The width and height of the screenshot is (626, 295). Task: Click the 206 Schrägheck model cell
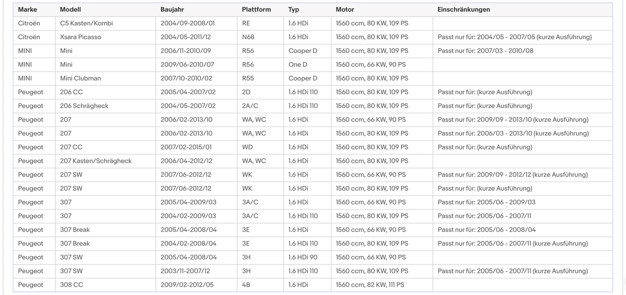click(x=84, y=106)
